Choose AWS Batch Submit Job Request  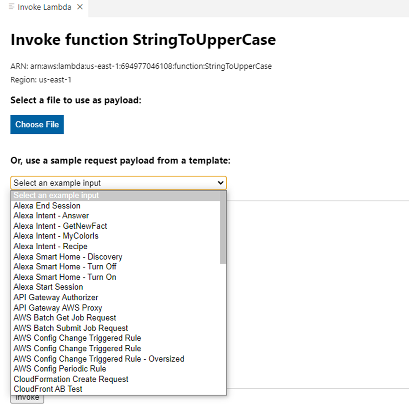(x=116, y=328)
